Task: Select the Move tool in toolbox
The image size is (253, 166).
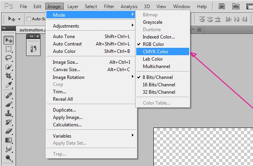Action: coord(9,40)
